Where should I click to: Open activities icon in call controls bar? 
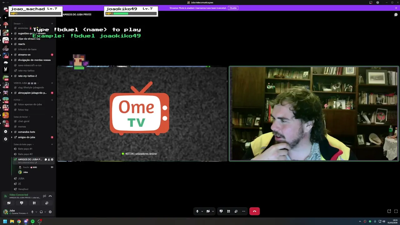click(228, 211)
